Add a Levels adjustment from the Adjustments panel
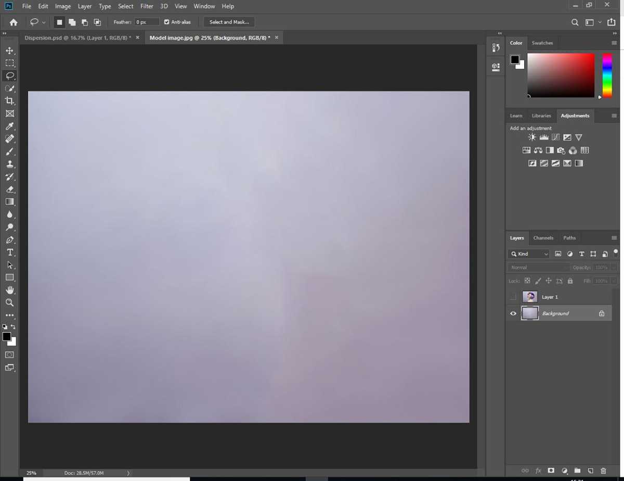The height and width of the screenshot is (481, 624). pyautogui.click(x=544, y=137)
